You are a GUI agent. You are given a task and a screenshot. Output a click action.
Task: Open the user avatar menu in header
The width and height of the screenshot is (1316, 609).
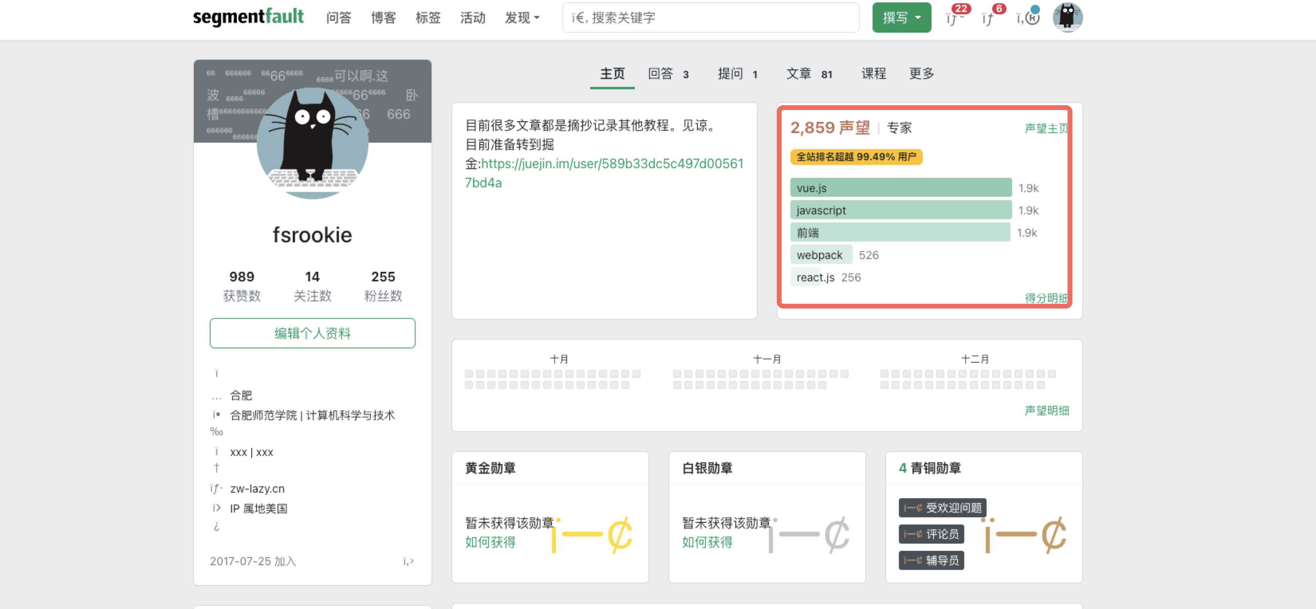point(1067,18)
